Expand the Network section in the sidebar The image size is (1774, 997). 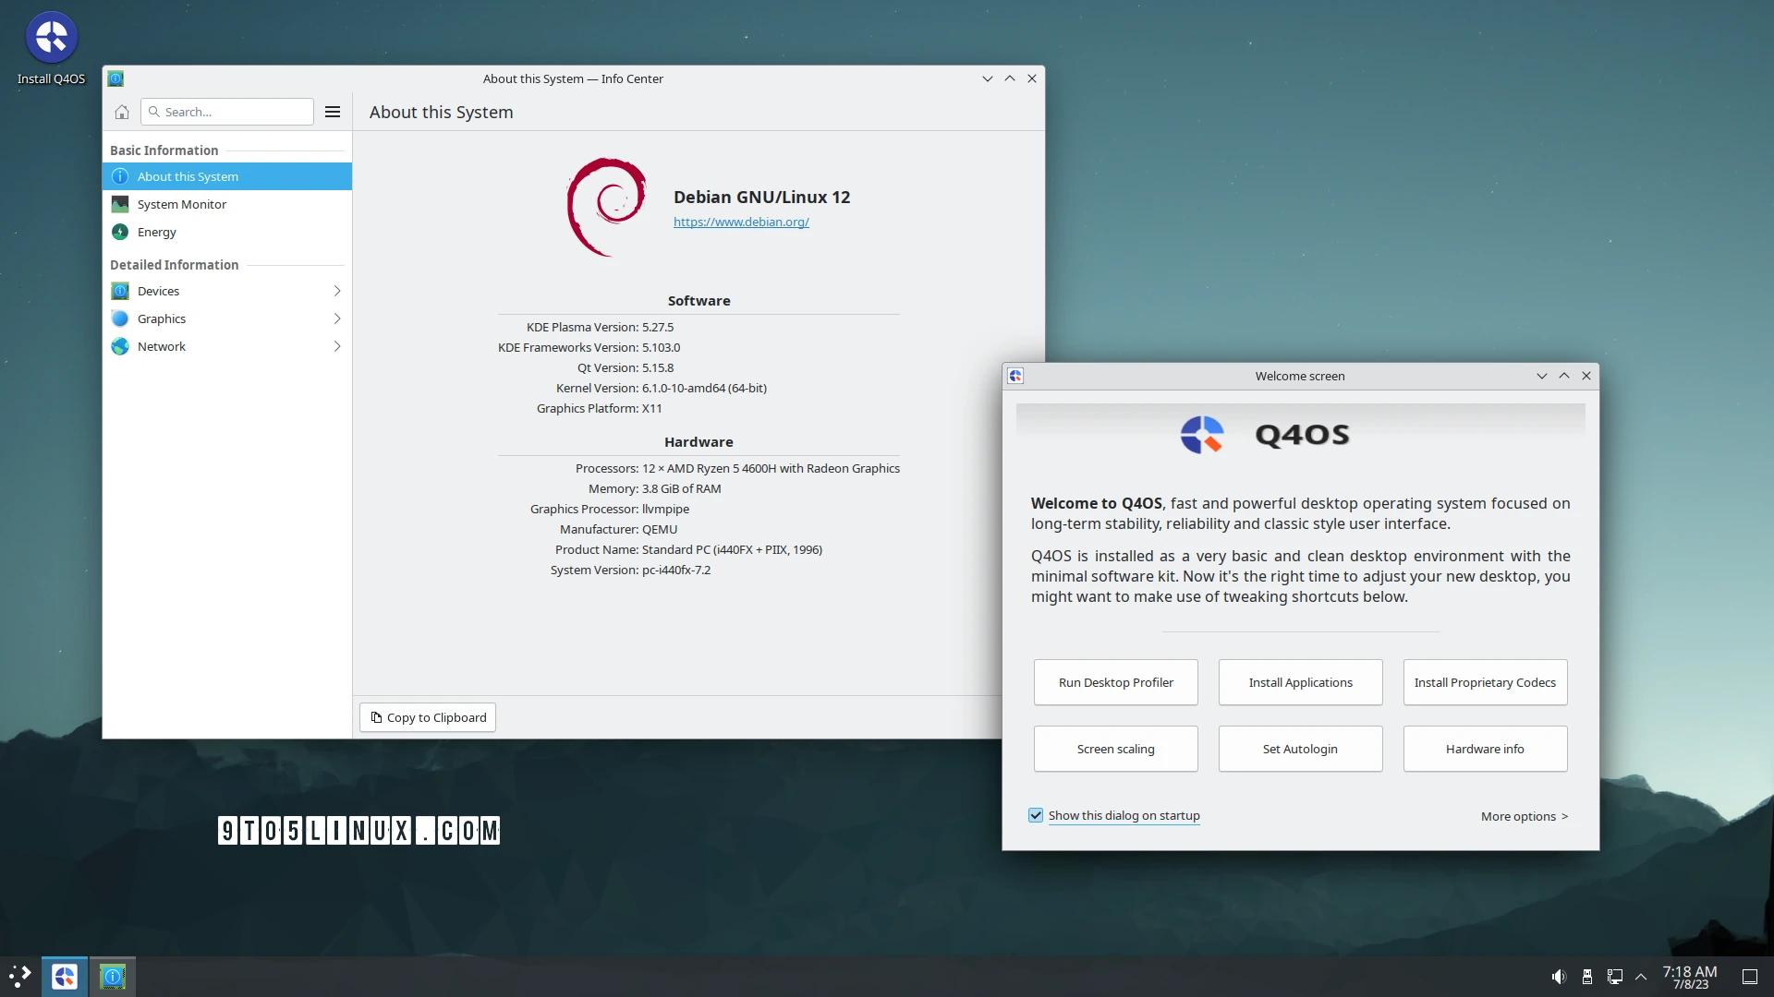[x=337, y=345]
